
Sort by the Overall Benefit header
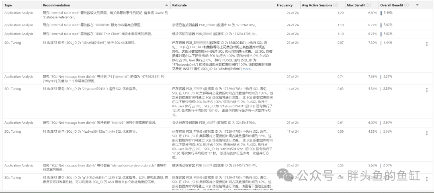click(392, 5)
